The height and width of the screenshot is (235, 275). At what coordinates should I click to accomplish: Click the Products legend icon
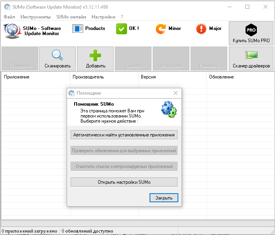pos(77,28)
